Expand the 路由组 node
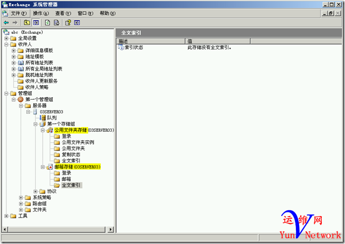The width and height of the screenshot is (345, 244). coord(21,204)
